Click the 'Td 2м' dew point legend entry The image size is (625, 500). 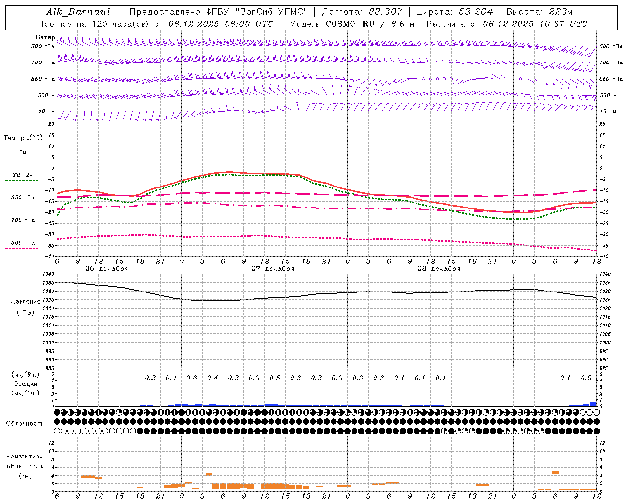click(x=23, y=175)
